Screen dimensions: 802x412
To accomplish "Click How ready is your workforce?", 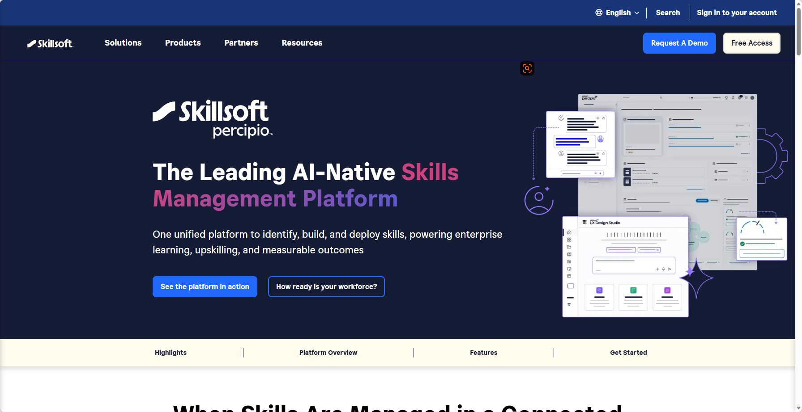I will click(326, 287).
